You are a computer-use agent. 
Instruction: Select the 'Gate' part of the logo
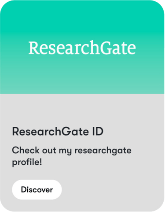click(117, 48)
